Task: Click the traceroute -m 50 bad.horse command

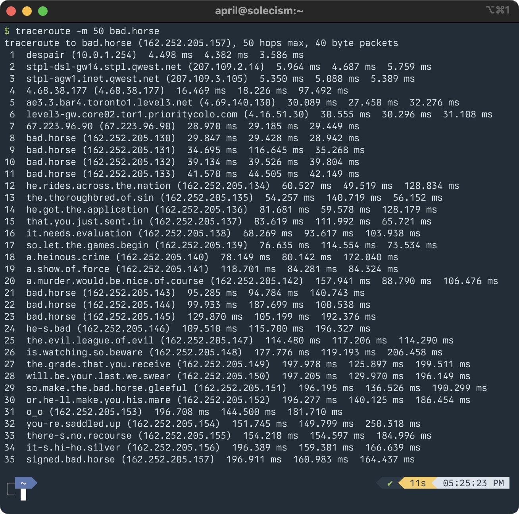Action: [x=87, y=31]
